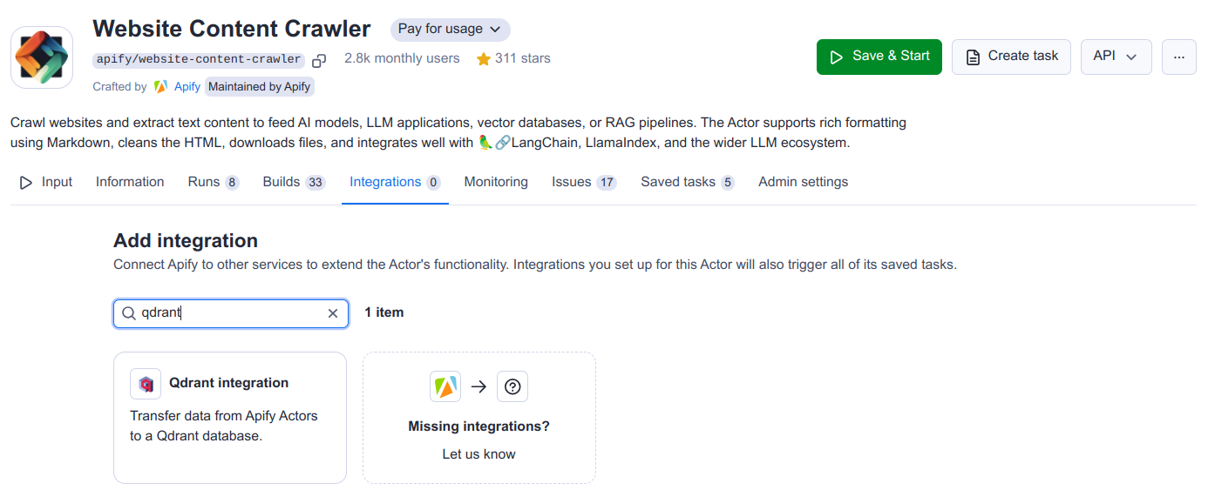Click the question mark icon in Missing integrations

(x=512, y=386)
